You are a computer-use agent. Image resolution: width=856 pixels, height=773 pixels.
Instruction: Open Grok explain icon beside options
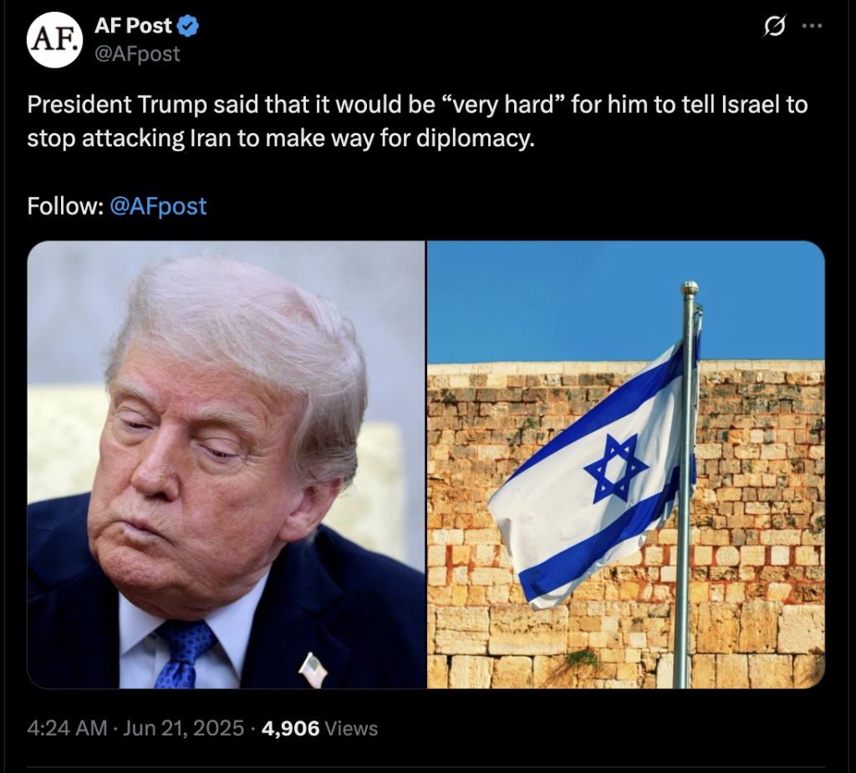click(775, 26)
